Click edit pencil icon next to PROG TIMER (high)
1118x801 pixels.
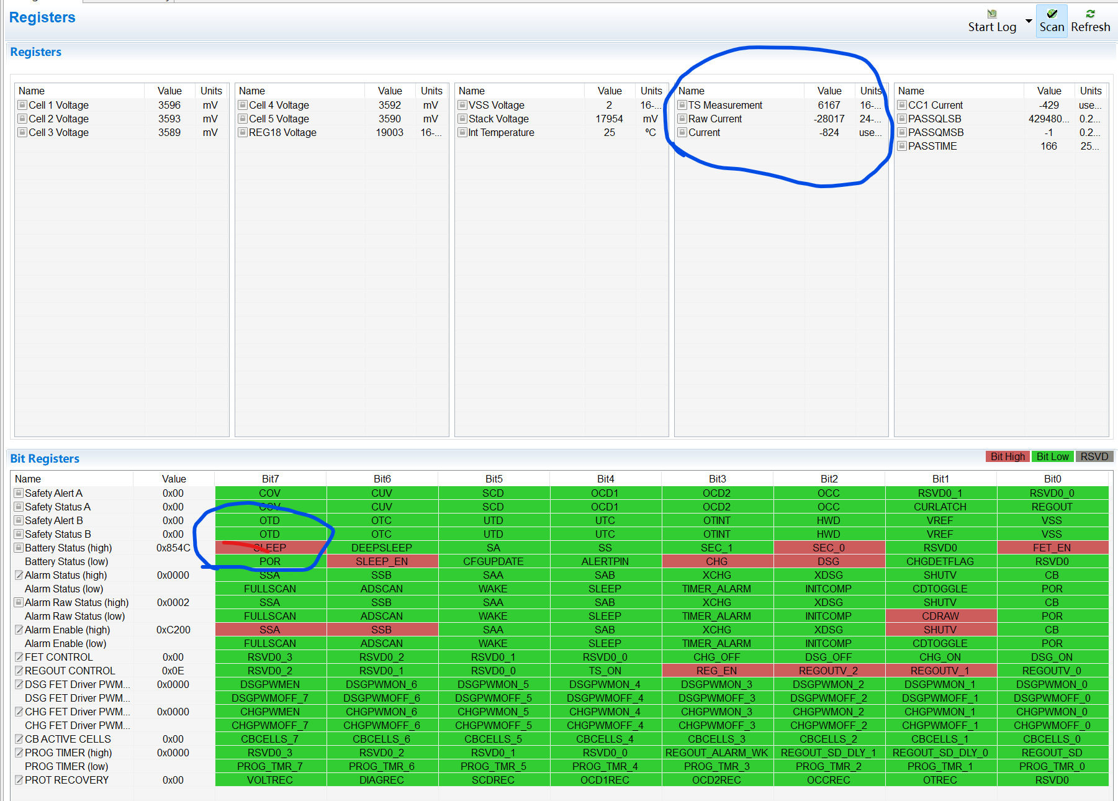click(x=19, y=753)
